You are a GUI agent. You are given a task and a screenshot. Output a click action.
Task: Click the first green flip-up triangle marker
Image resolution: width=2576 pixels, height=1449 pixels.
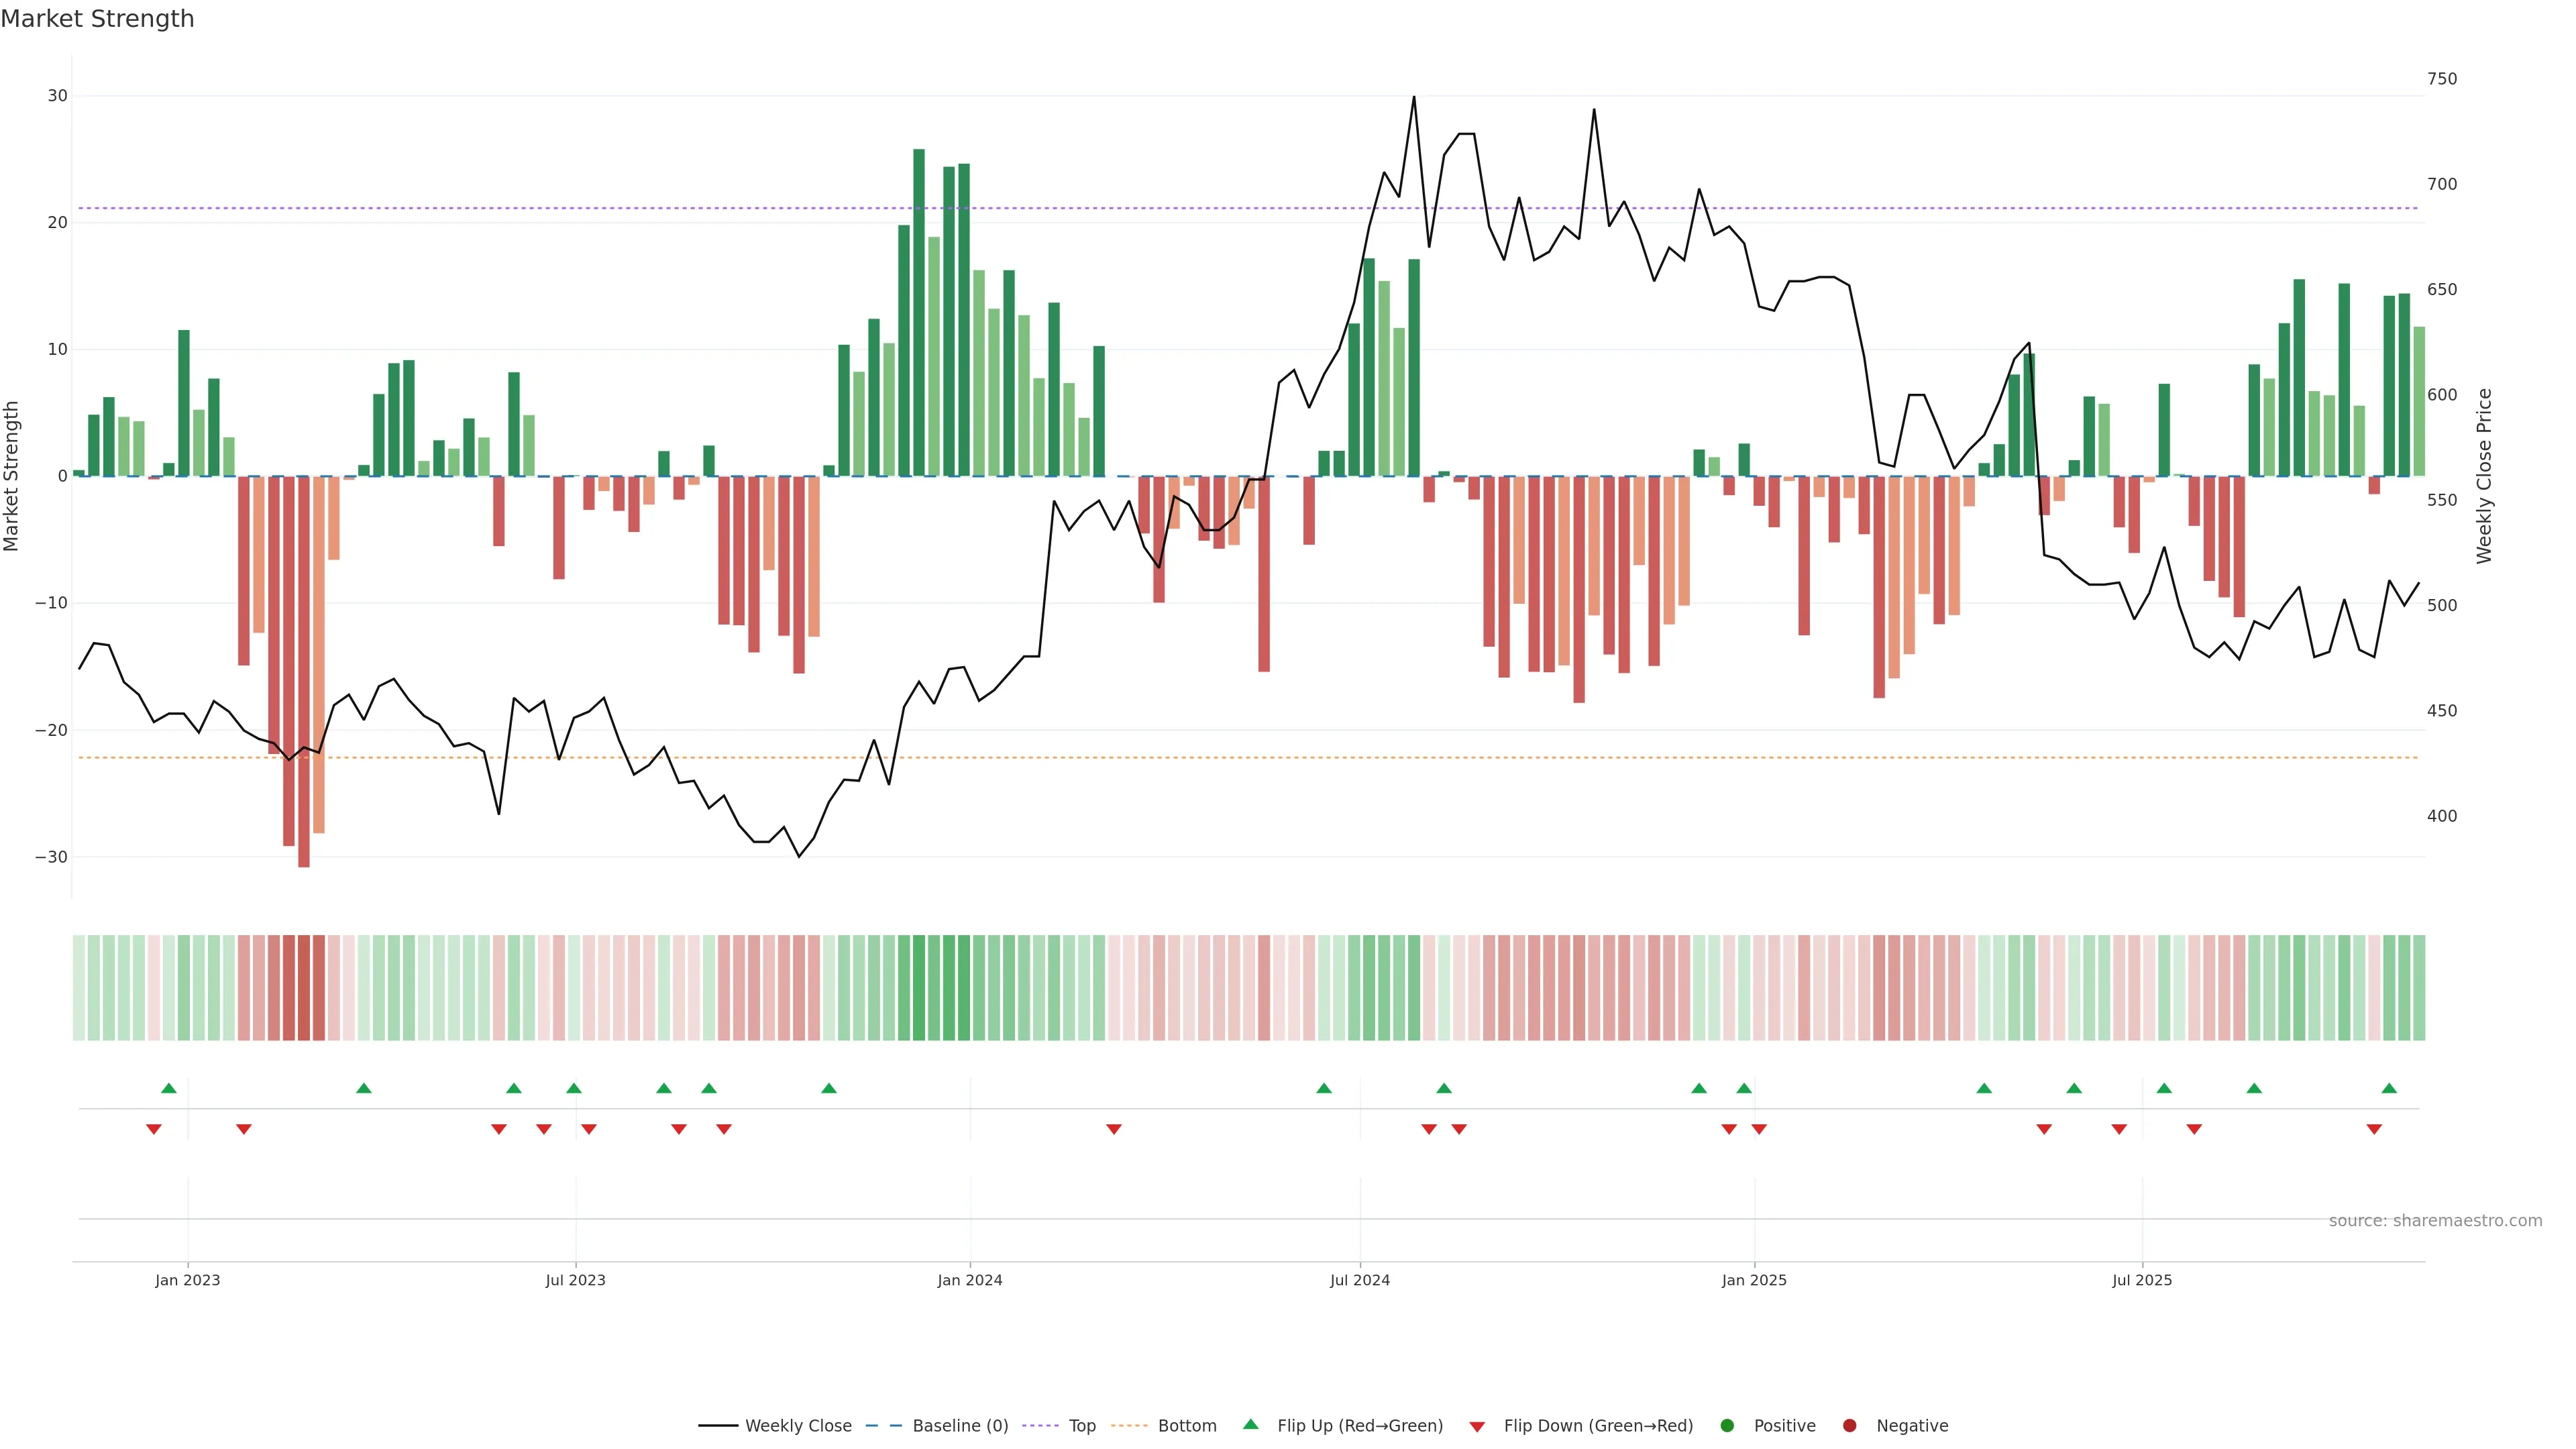click(x=169, y=1088)
